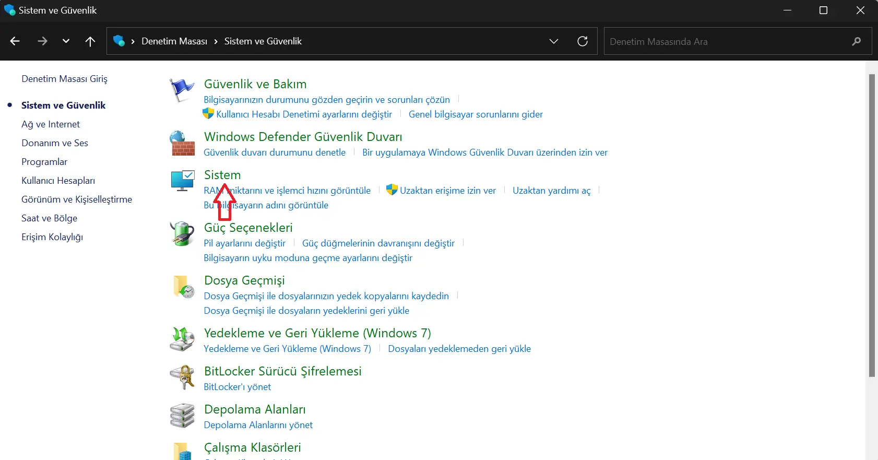Screen dimensions: 878x460
Task: Click Uzaktan erişime izin ver link
Action: pos(448,191)
